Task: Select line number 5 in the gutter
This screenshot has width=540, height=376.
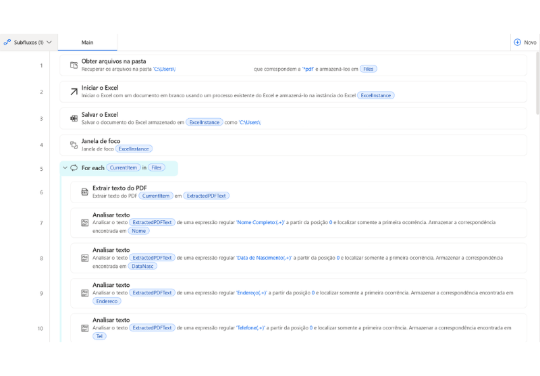Action: (41, 169)
